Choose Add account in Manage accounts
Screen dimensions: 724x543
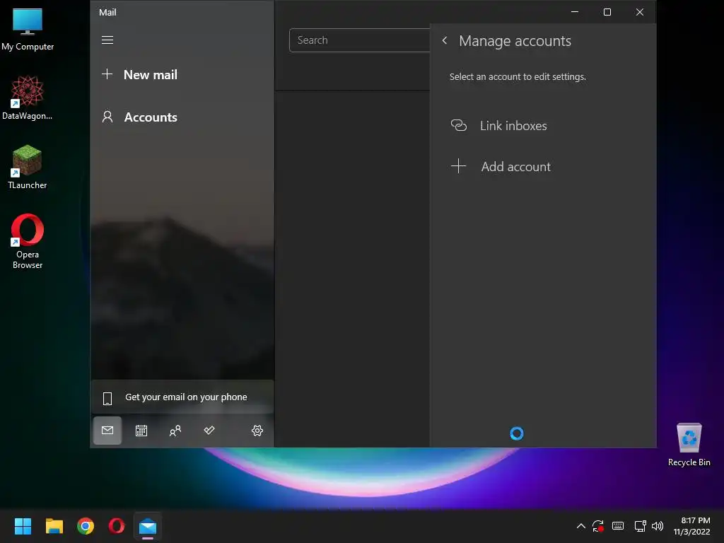tap(543, 166)
